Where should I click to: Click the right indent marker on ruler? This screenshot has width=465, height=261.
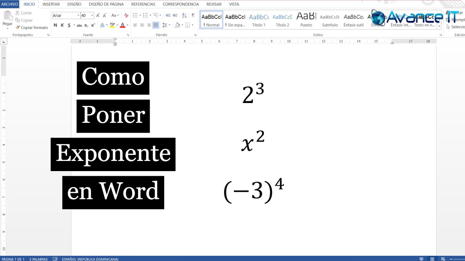pos(392,43)
